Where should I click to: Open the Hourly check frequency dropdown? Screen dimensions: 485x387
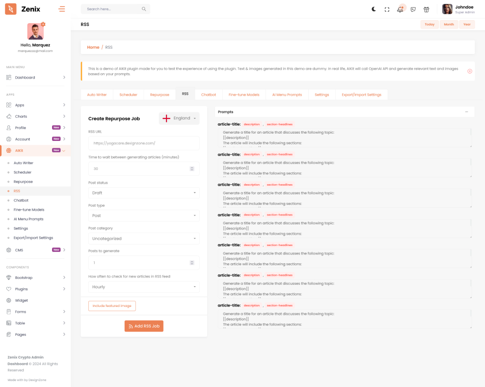[144, 287]
